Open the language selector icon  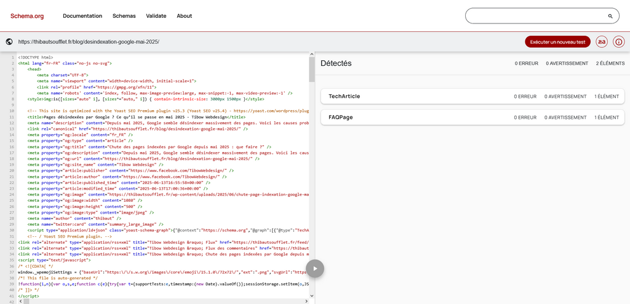(602, 42)
